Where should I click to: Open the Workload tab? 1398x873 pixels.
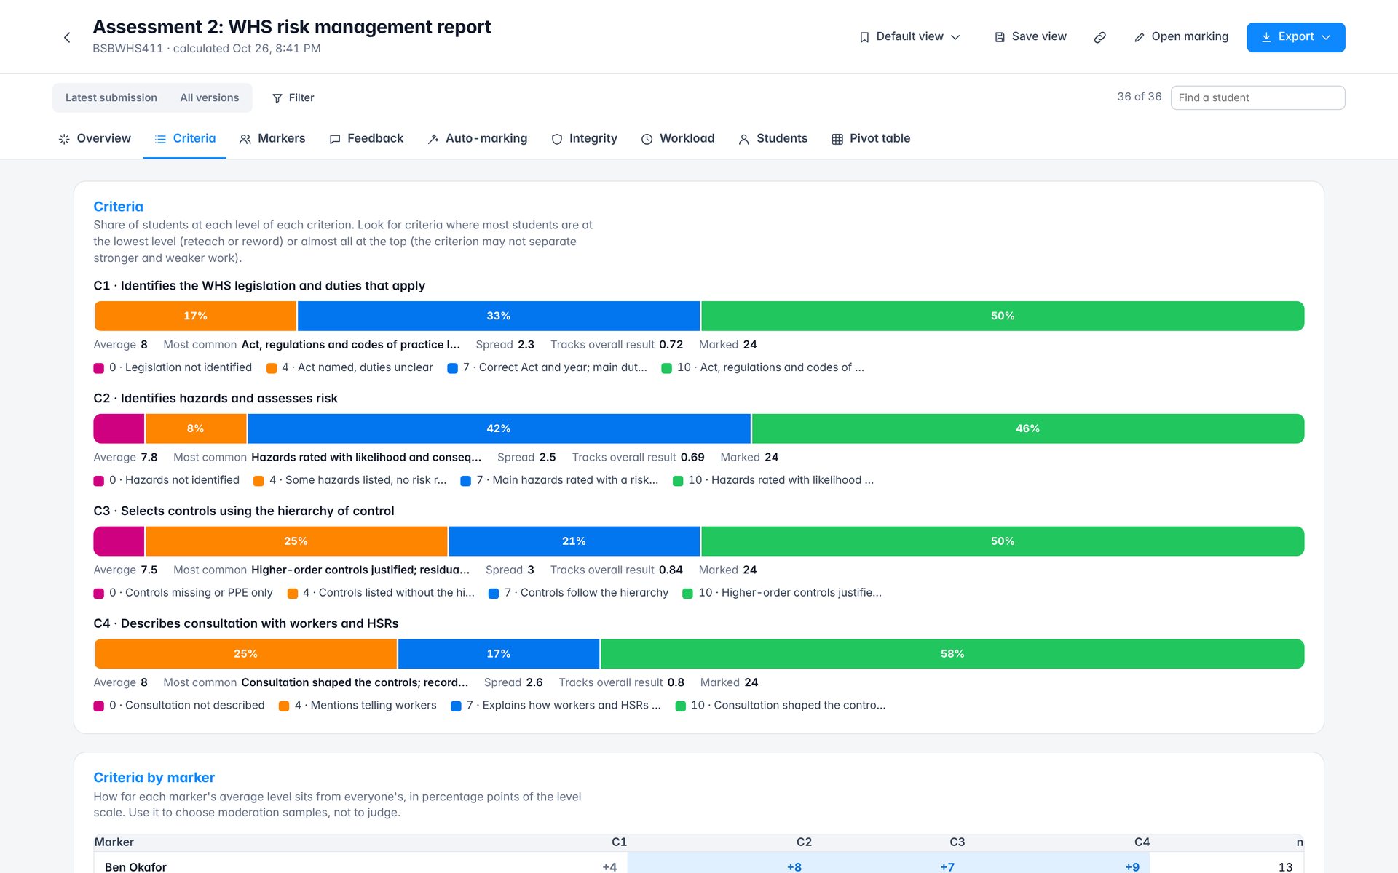[678, 139]
